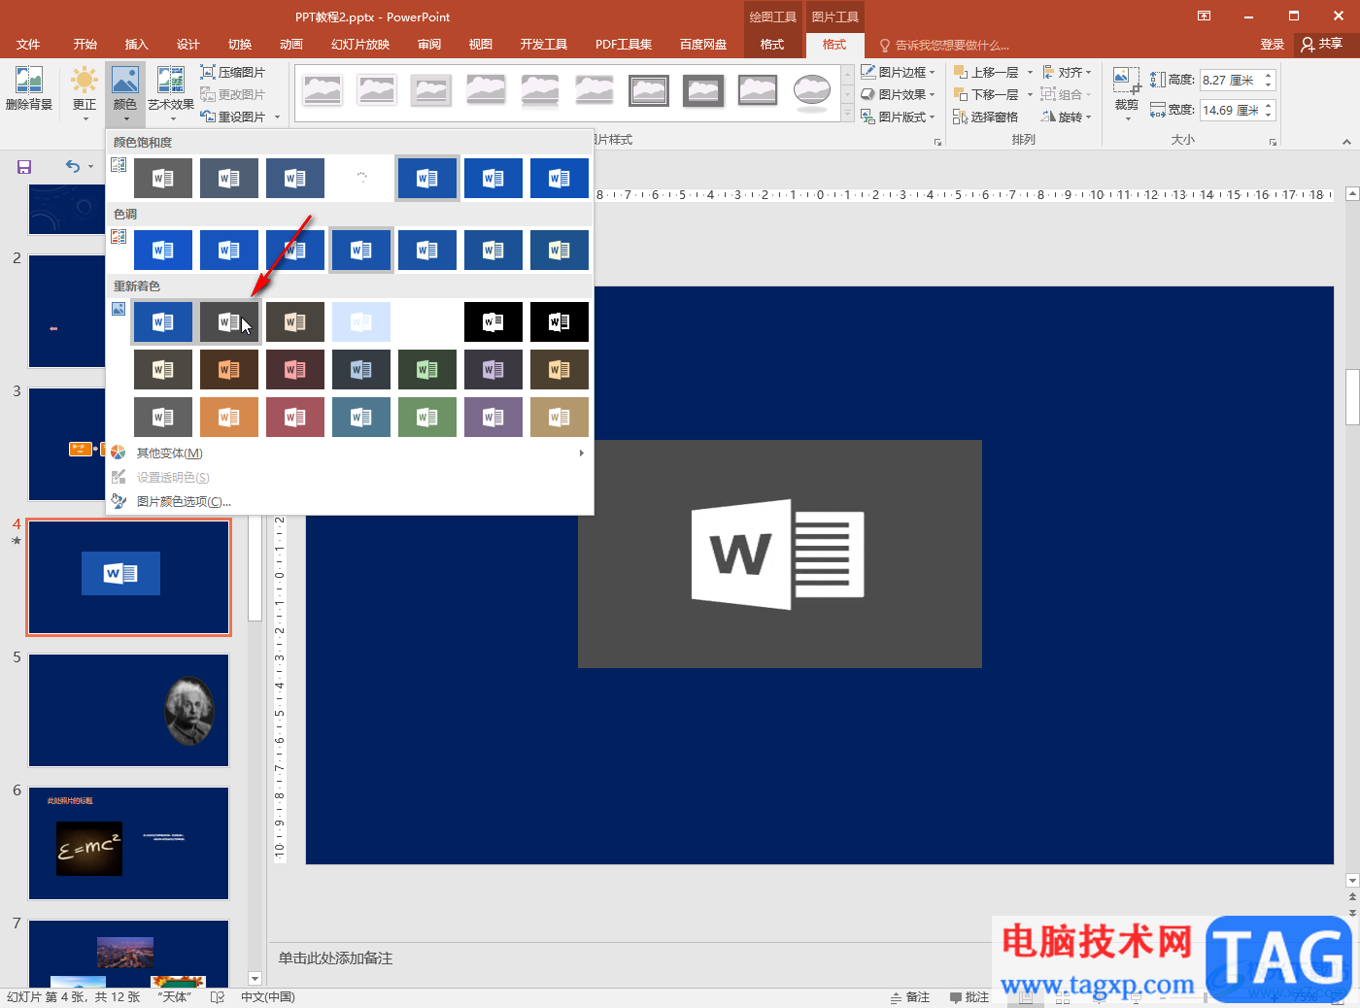1360x1008 pixels.
Task: Click the Ribbon Display Options icon in title bar
Action: 1204,17
